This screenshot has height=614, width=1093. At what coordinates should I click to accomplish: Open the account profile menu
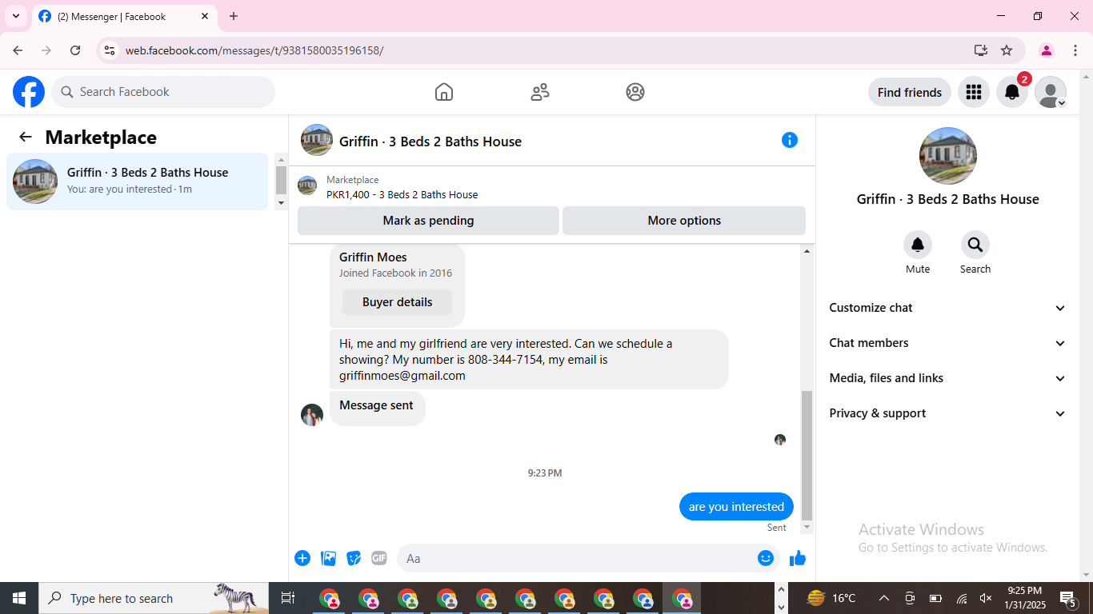point(1051,92)
